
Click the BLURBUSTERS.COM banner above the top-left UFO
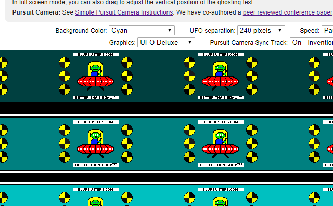point(96,55)
